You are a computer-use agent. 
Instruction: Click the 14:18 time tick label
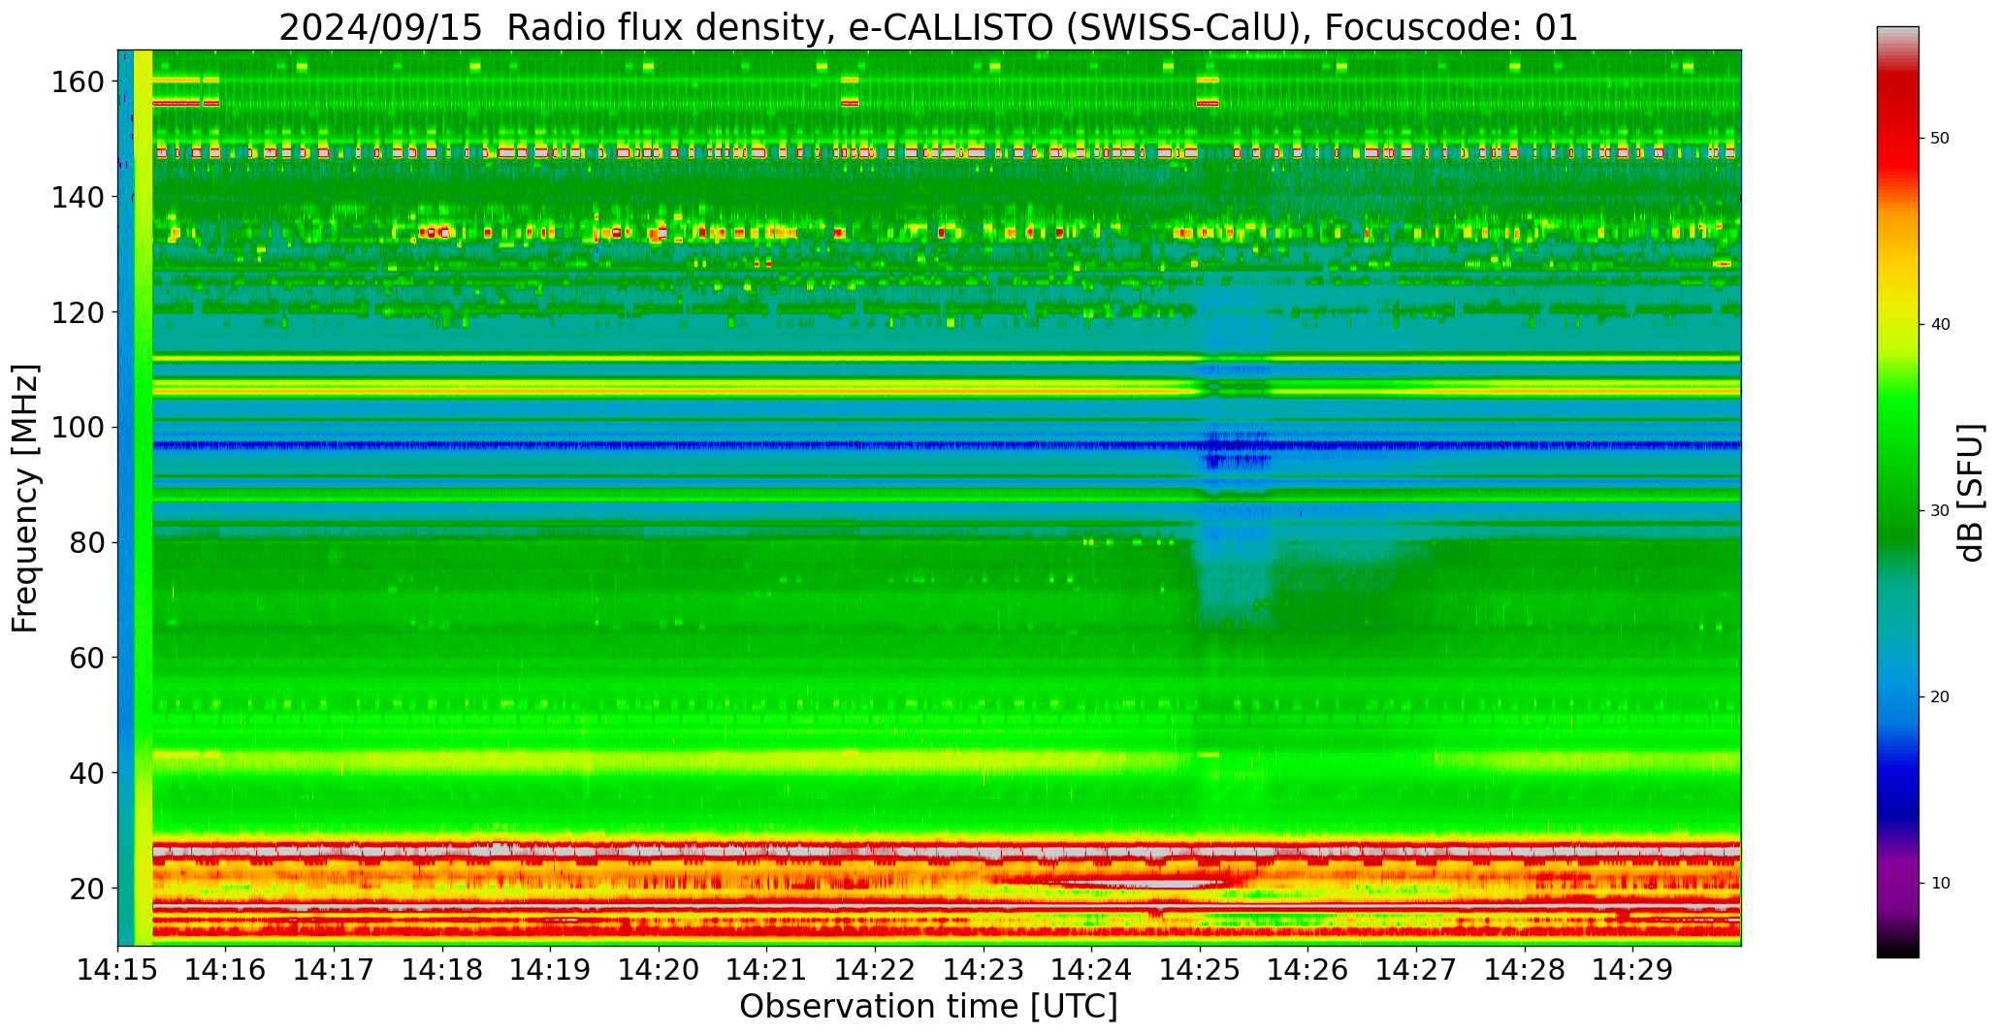point(442,970)
